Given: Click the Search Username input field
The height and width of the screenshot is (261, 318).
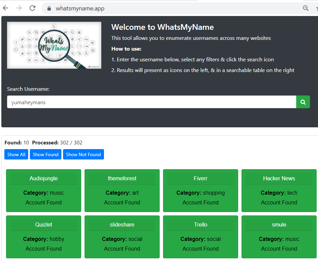Looking at the screenshot, I should click(151, 102).
